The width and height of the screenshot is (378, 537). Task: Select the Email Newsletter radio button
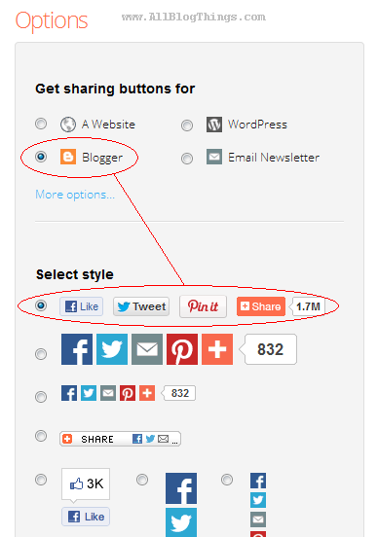click(x=187, y=159)
